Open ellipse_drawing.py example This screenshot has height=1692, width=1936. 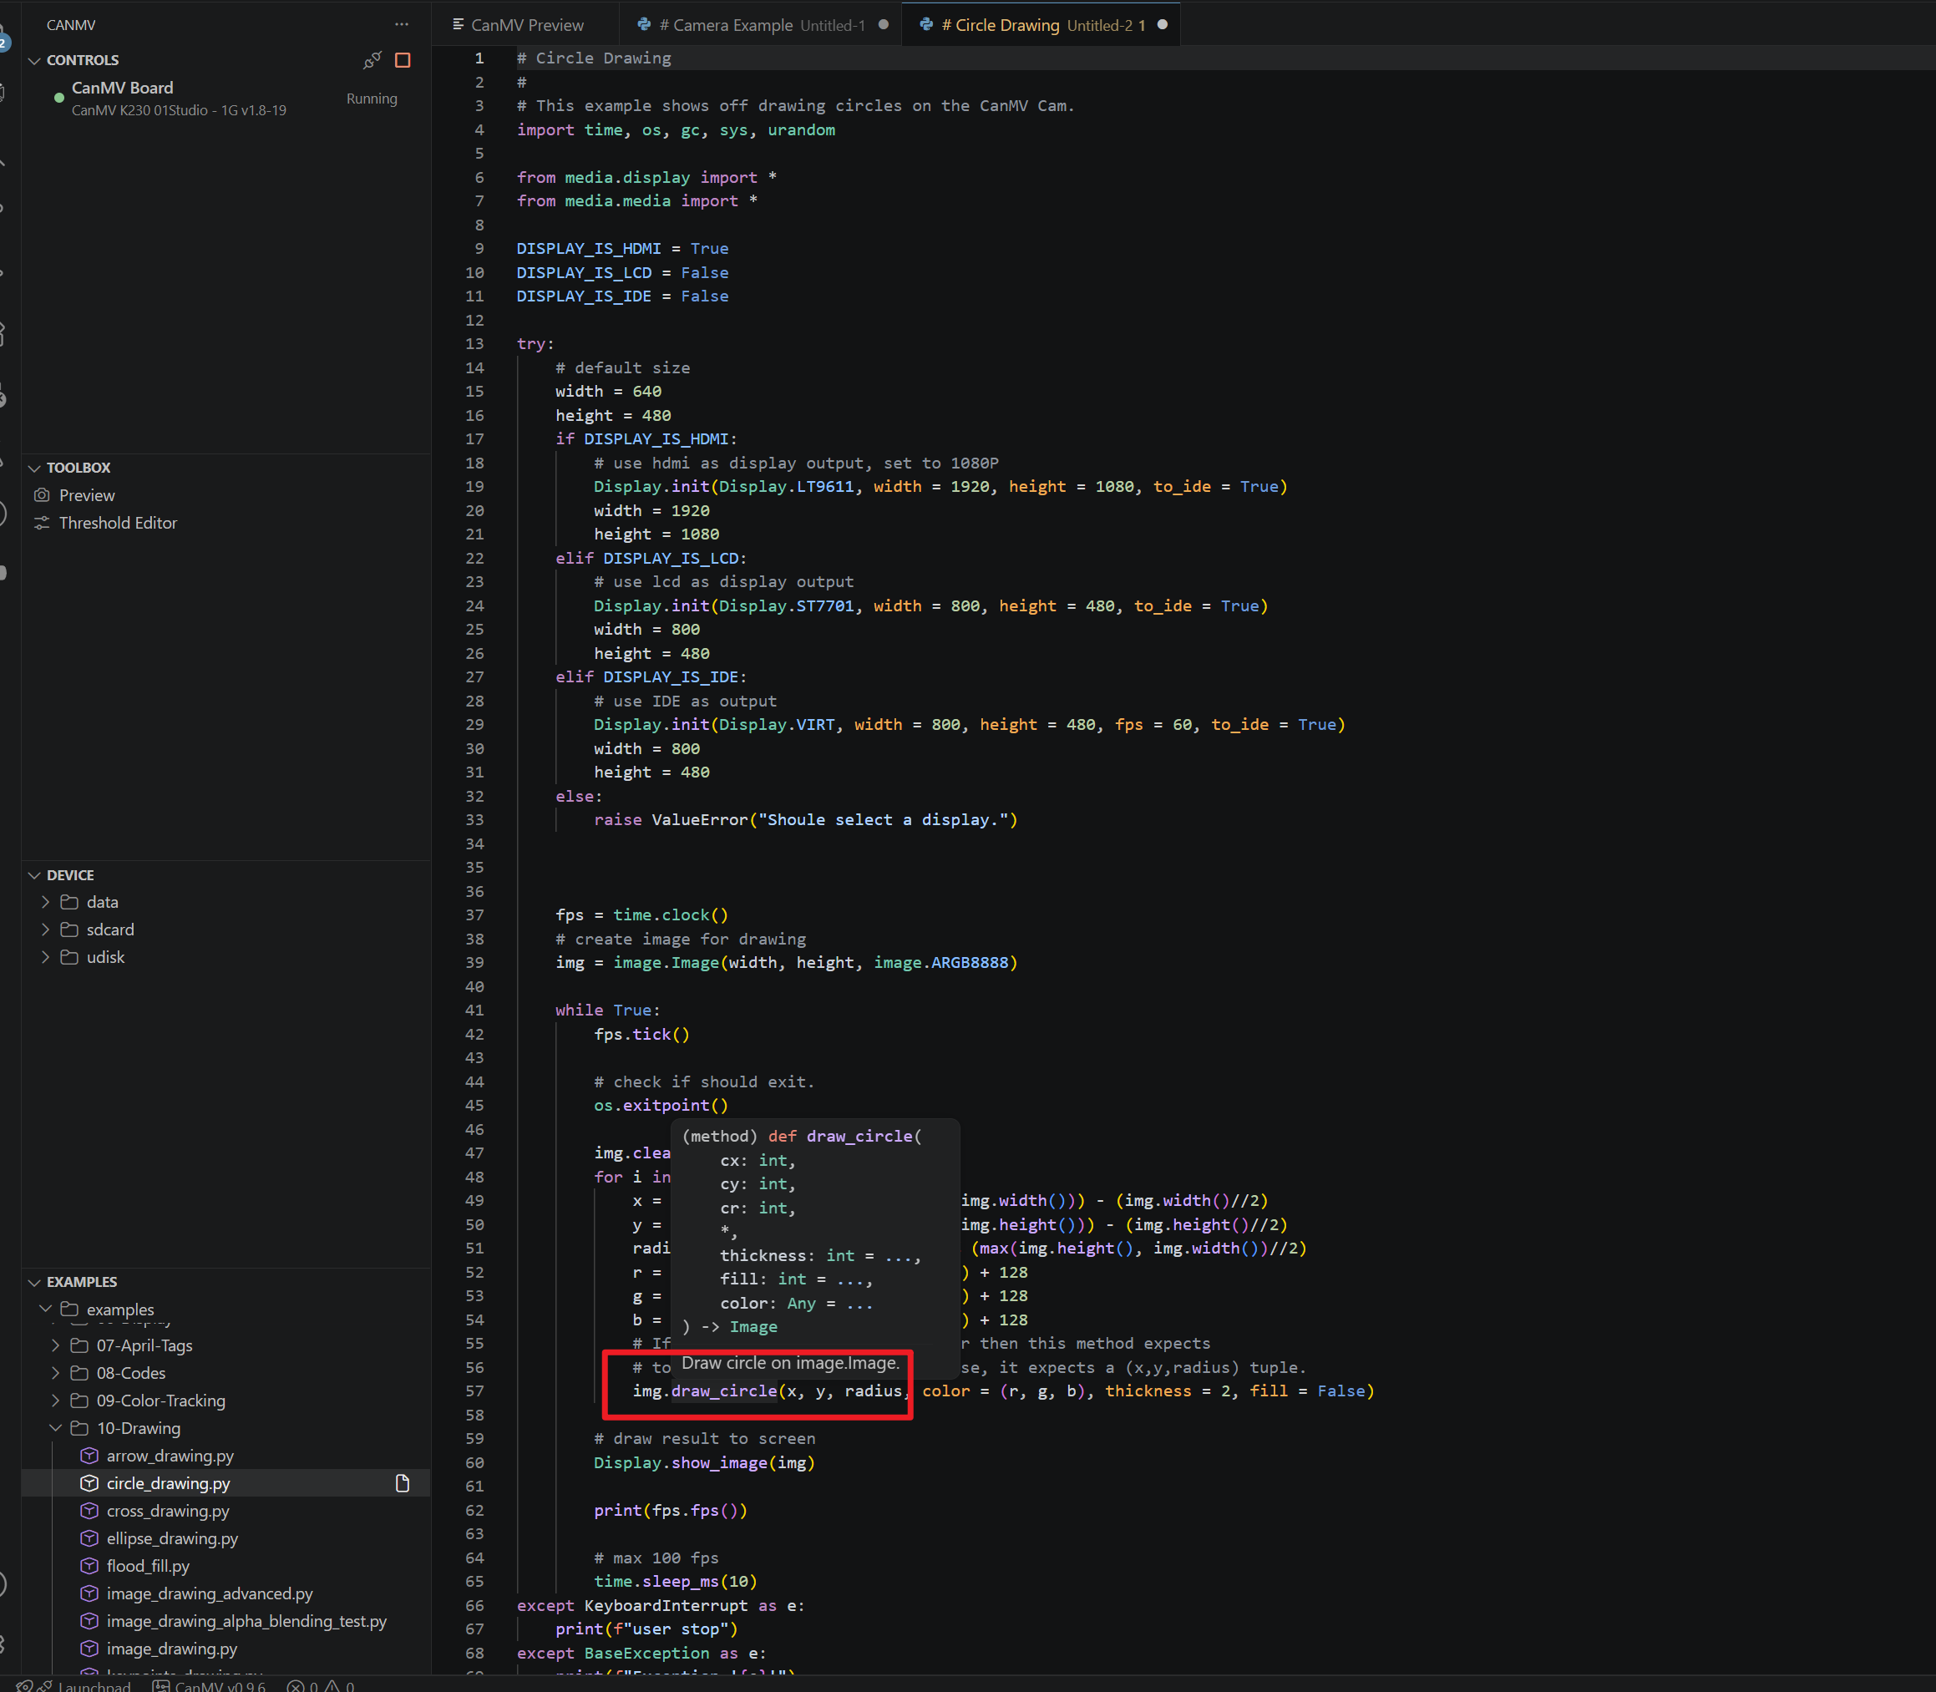point(172,1538)
